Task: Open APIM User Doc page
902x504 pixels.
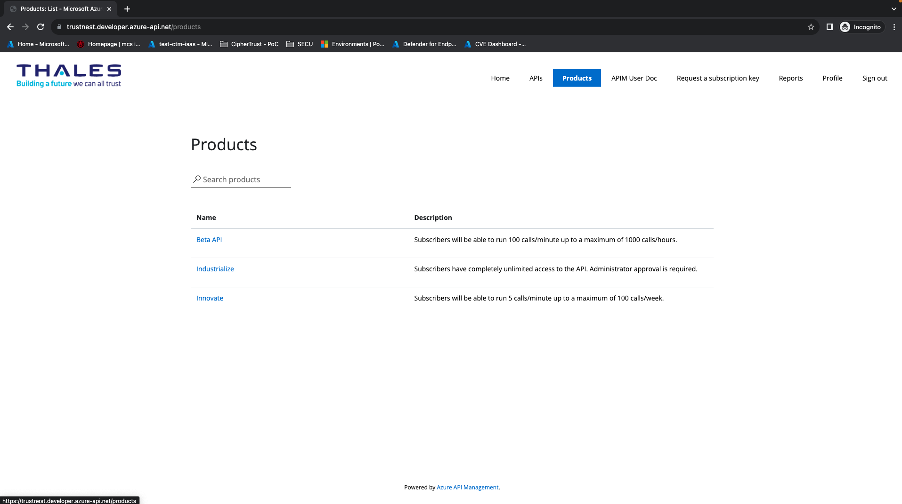Action: pyautogui.click(x=634, y=78)
